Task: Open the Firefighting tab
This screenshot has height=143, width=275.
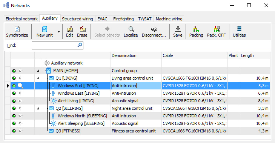Action: pos(123,19)
